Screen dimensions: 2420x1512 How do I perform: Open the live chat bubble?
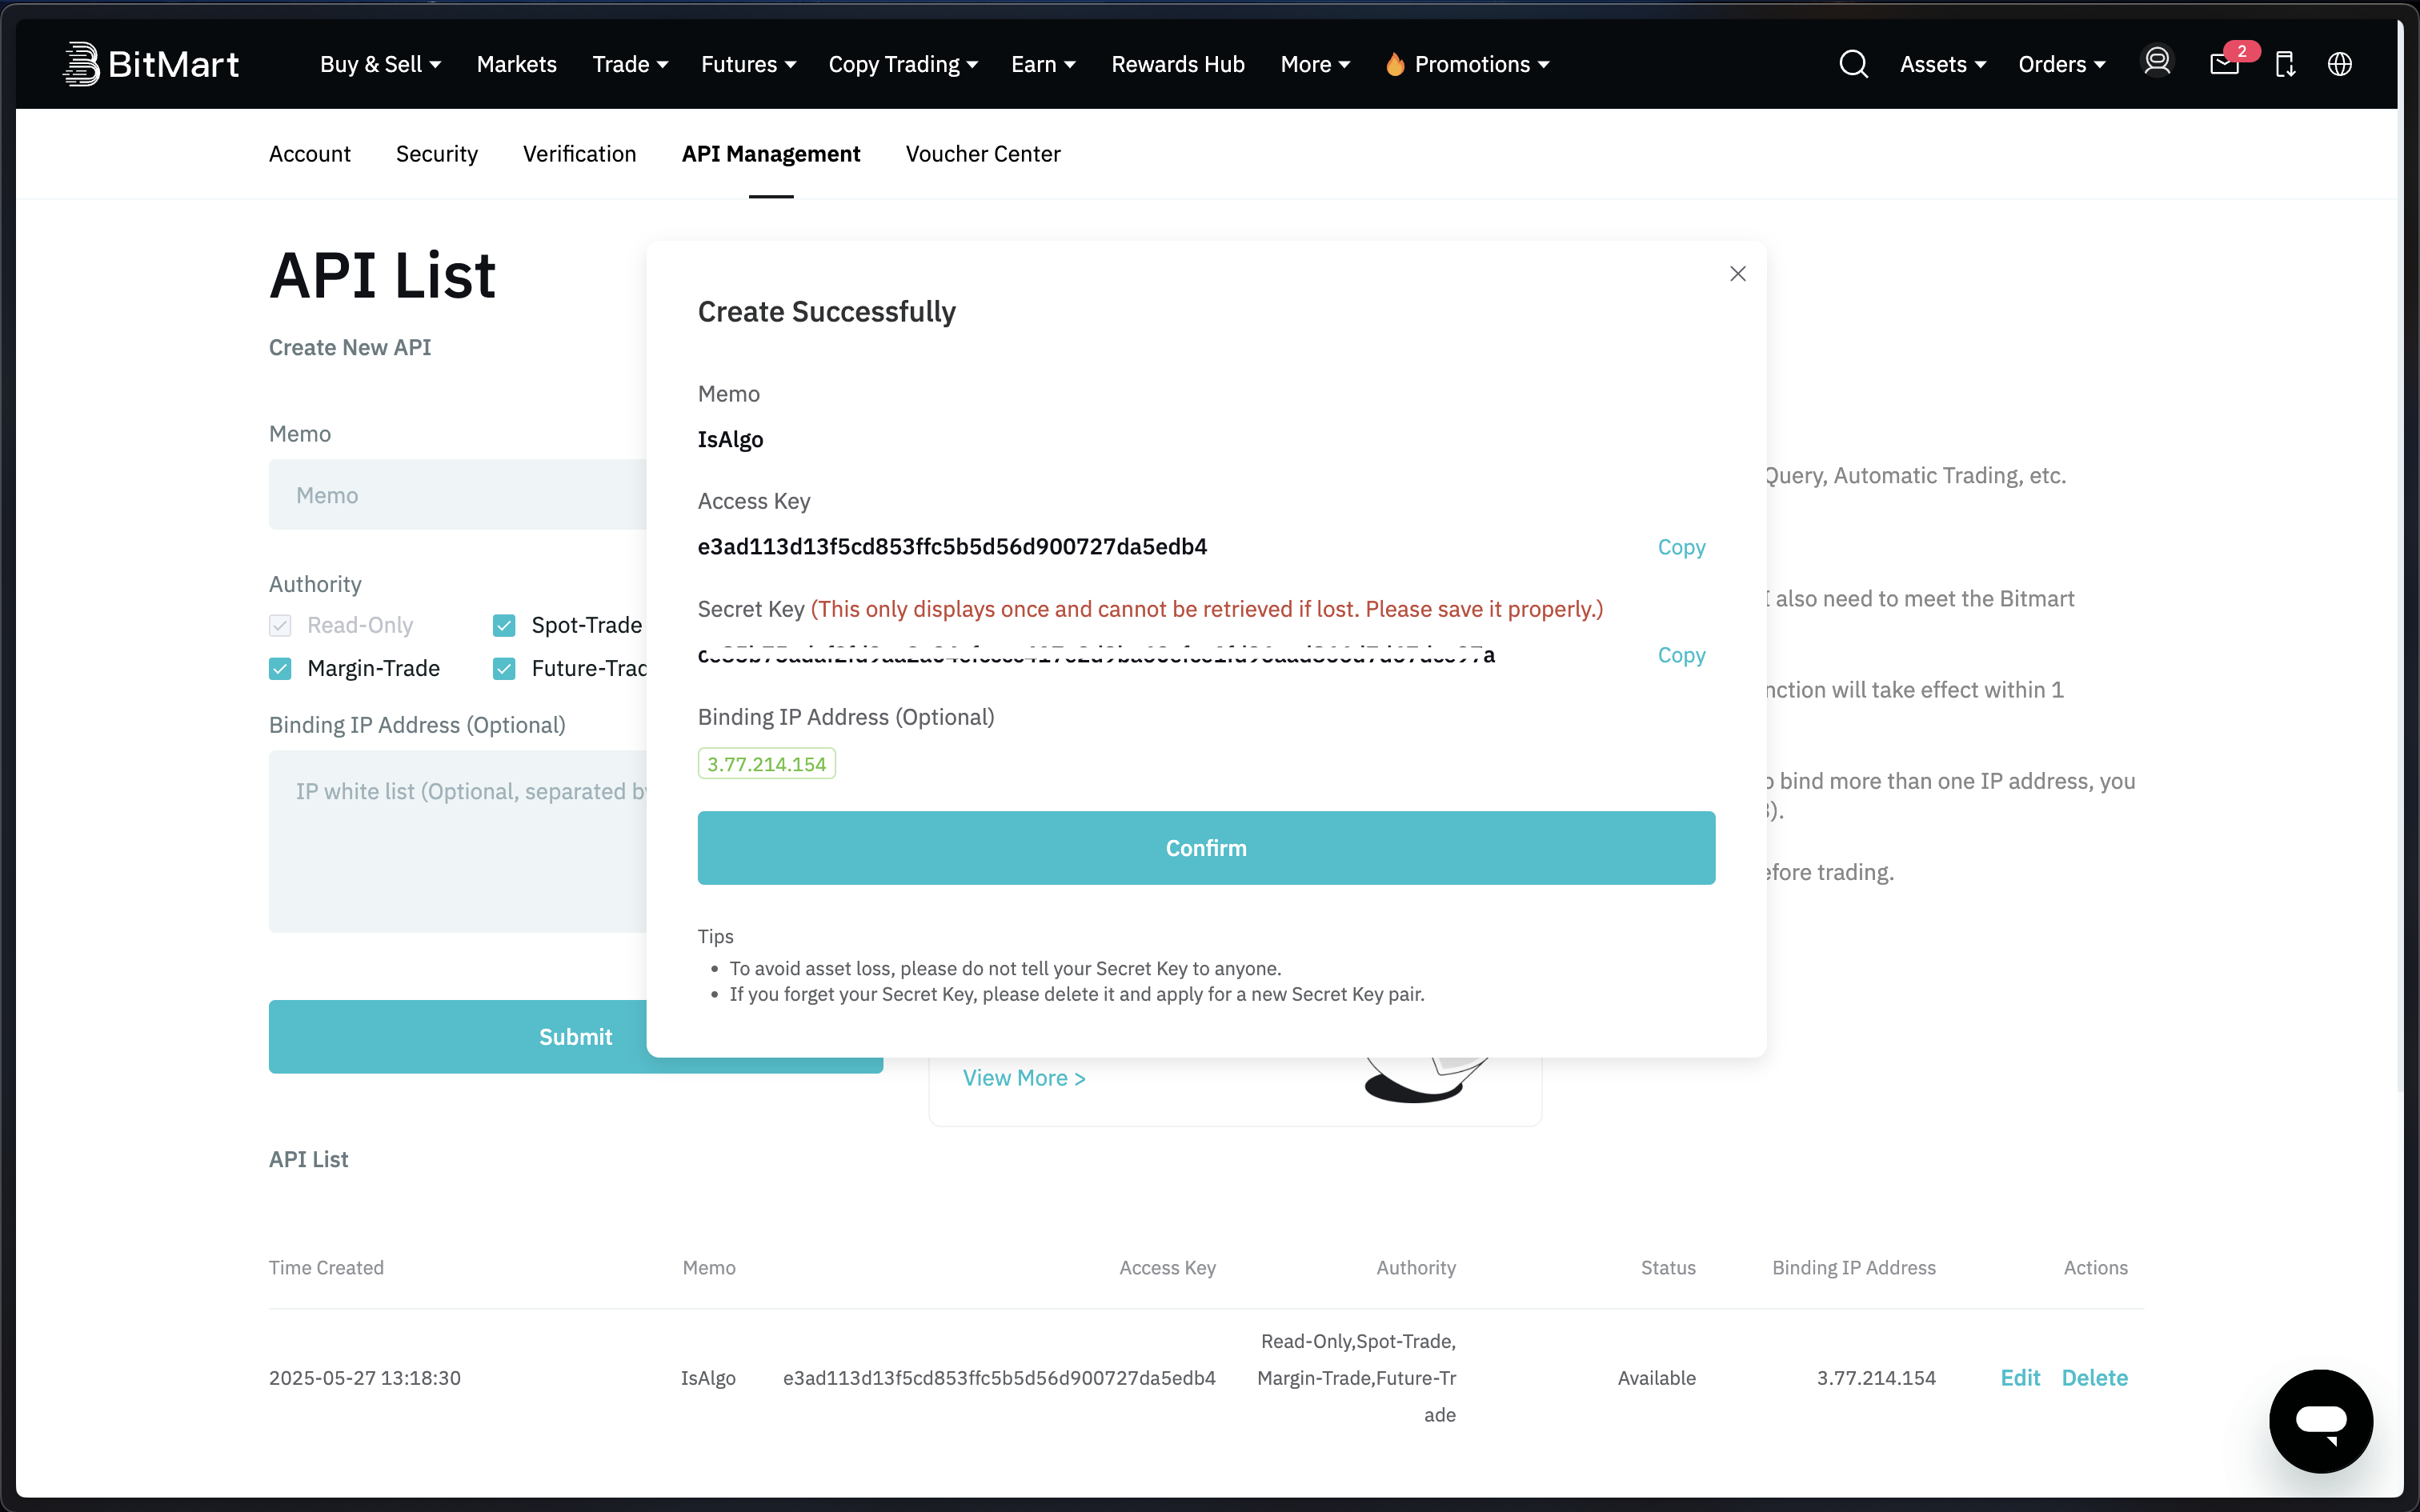(2321, 1420)
